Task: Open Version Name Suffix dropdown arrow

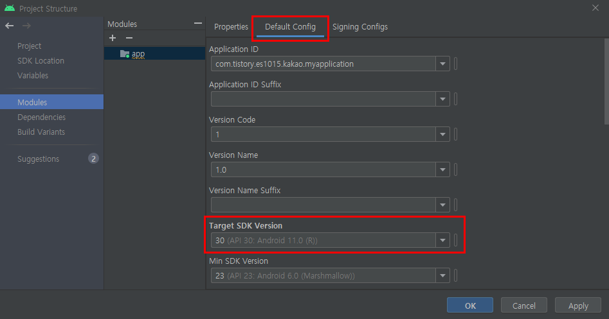Action: (x=442, y=205)
